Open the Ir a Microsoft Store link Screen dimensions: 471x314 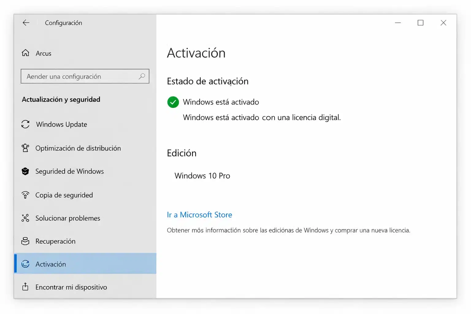click(x=199, y=215)
